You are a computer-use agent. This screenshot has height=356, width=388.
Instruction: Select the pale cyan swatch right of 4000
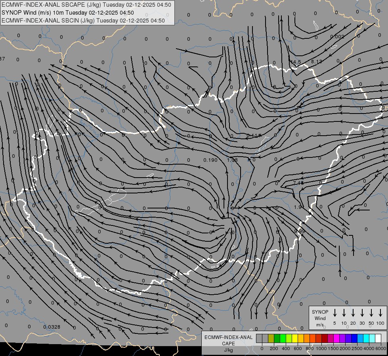click(x=373, y=338)
